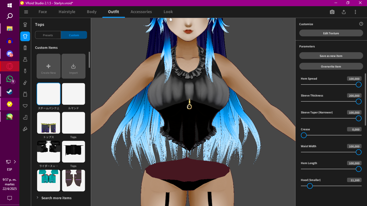Click the Customize help question mark icon
The height and width of the screenshot is (206, 367).
tap(361, 24)
